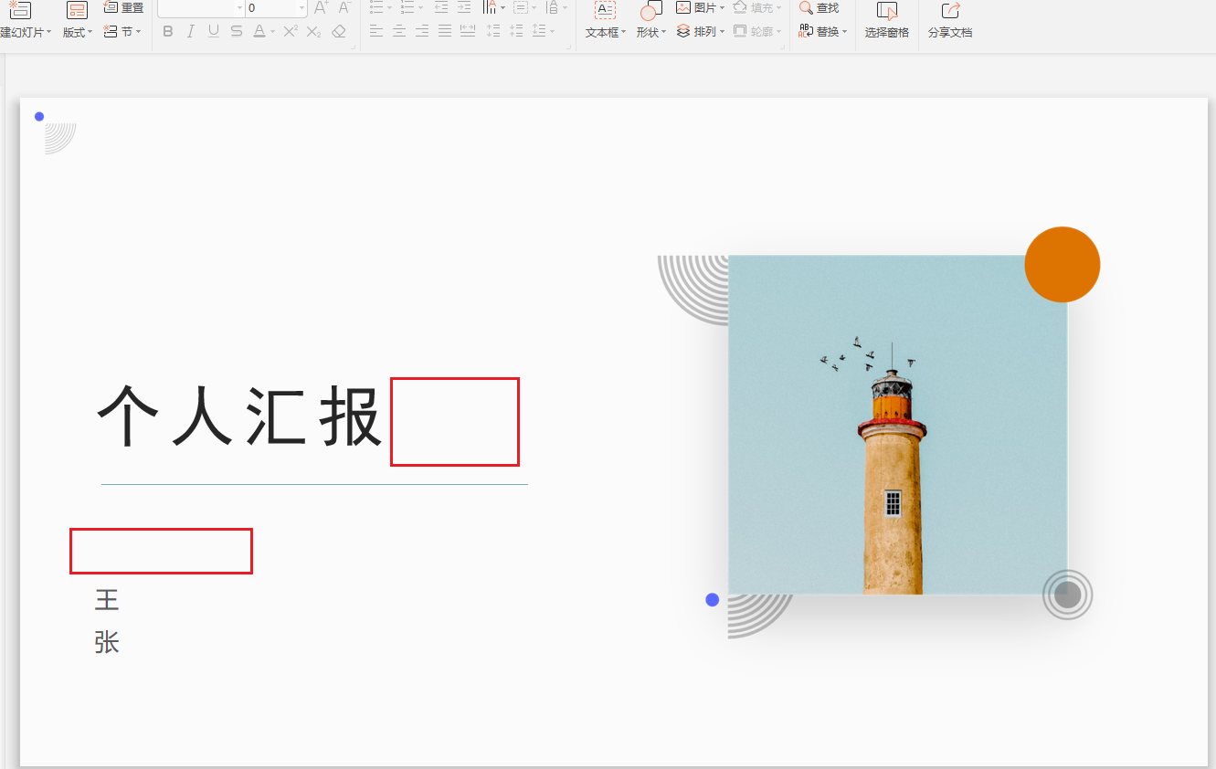Increase font size with A+ icon

pos(319,8)
